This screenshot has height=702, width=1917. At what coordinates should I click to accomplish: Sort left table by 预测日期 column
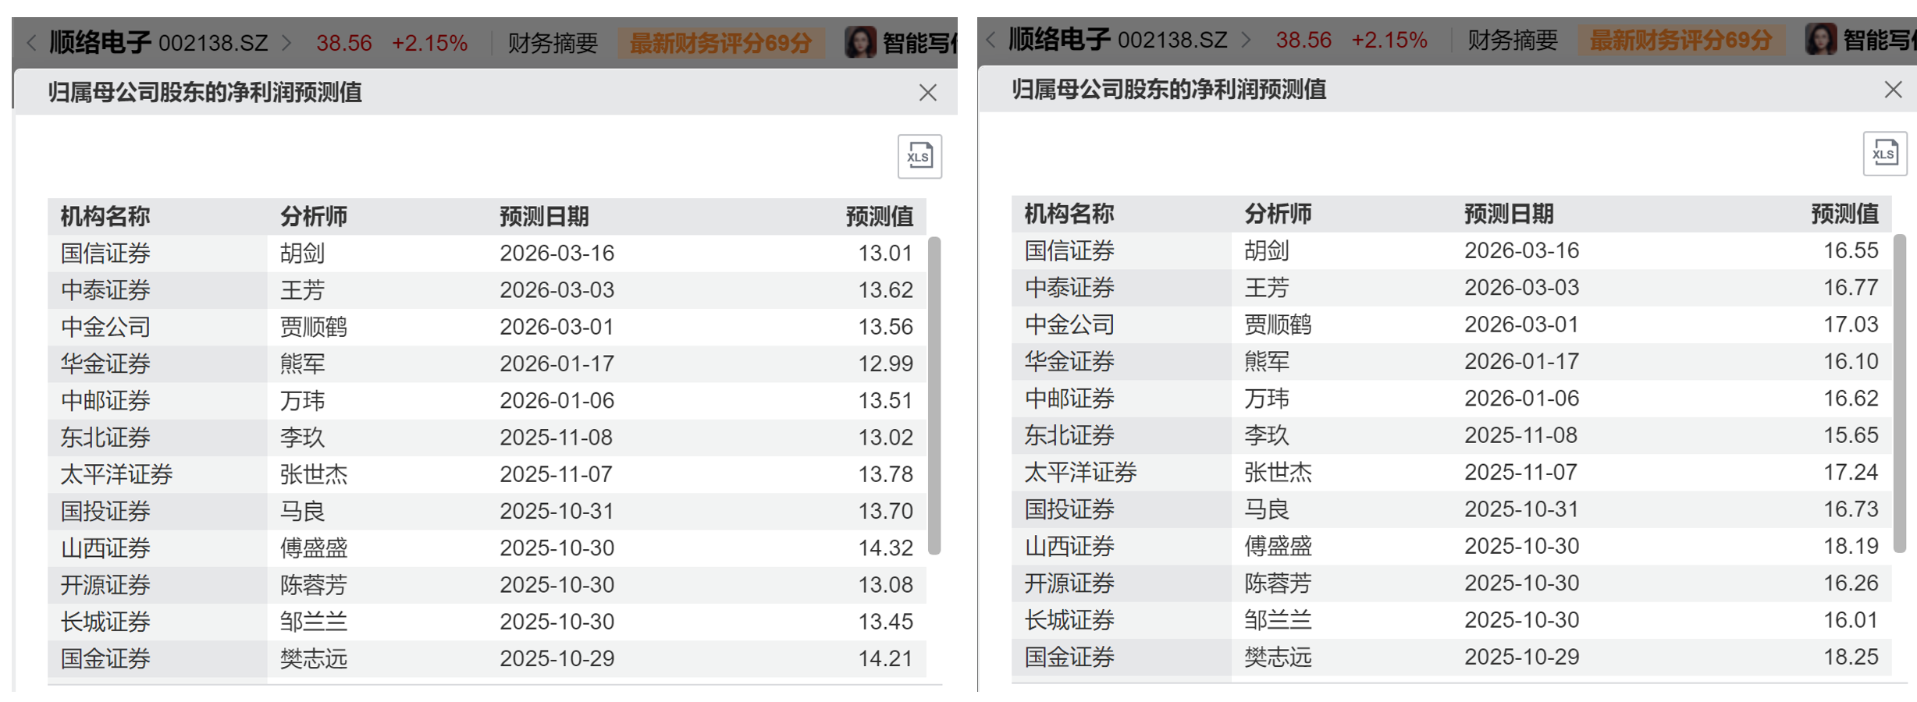coord(544,217)
